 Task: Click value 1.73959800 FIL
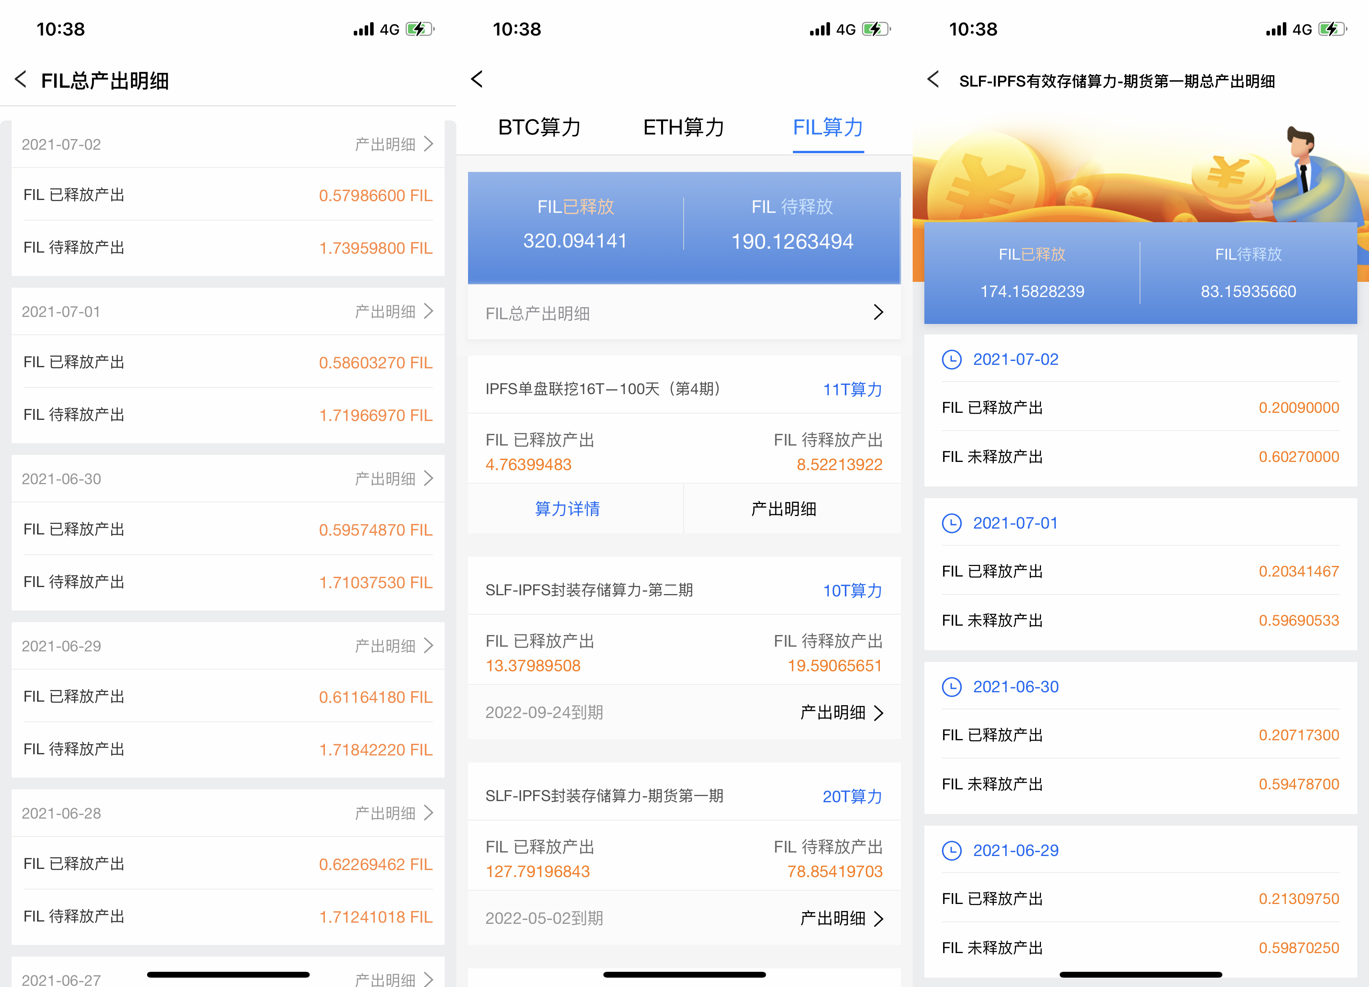click(376, 248)
